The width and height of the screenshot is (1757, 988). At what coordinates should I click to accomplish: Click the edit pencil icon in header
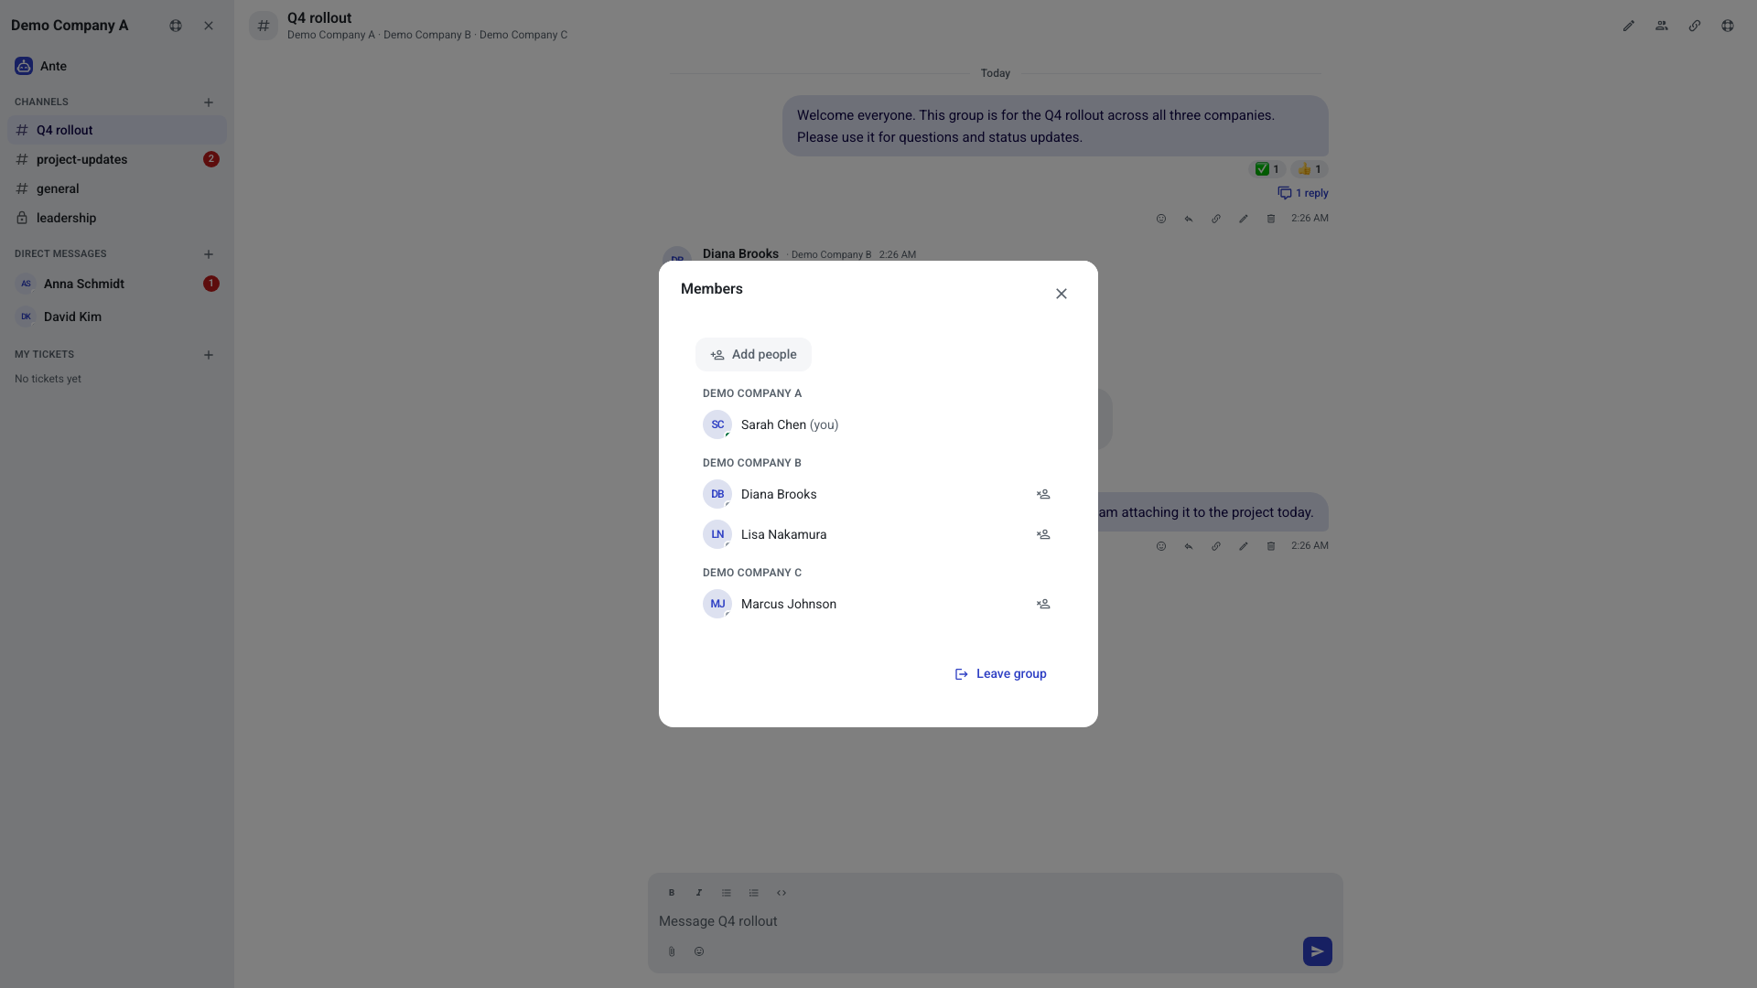(1629, 26)
